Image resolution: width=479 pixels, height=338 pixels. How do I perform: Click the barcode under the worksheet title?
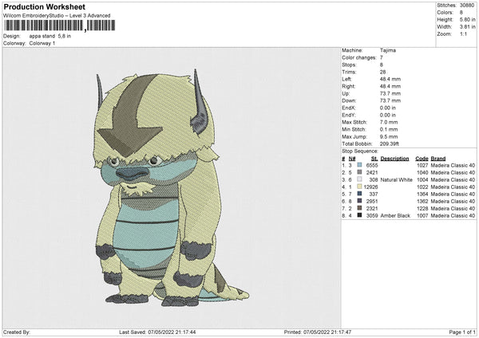60,26
